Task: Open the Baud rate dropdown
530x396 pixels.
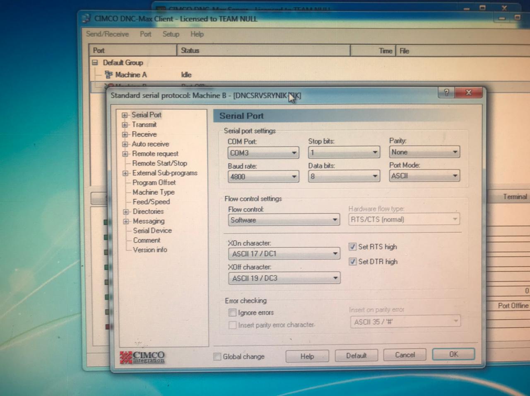Action: pos(263,177)
